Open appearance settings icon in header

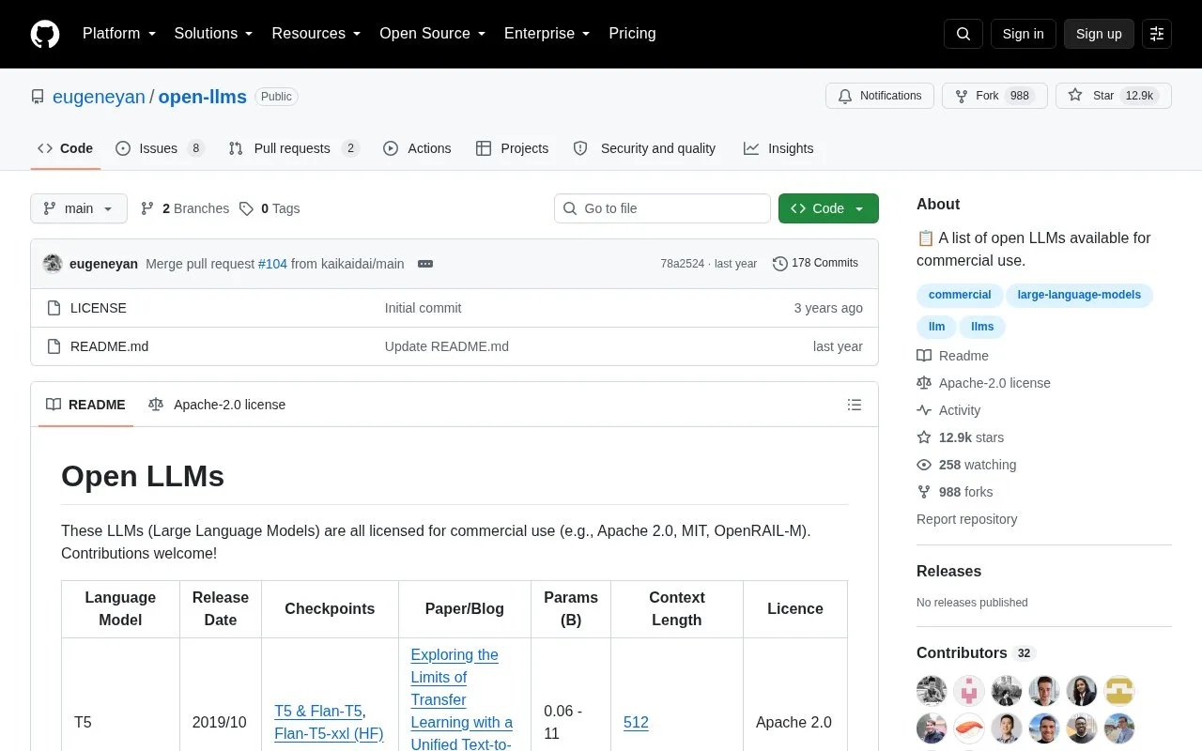click(x=1157, y=34)
